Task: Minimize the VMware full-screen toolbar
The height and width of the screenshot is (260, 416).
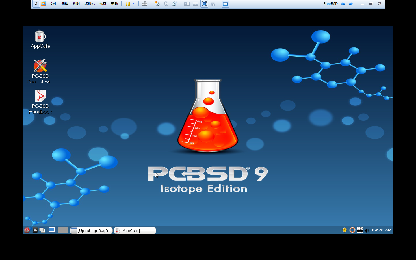Action: tap(362, 4)
